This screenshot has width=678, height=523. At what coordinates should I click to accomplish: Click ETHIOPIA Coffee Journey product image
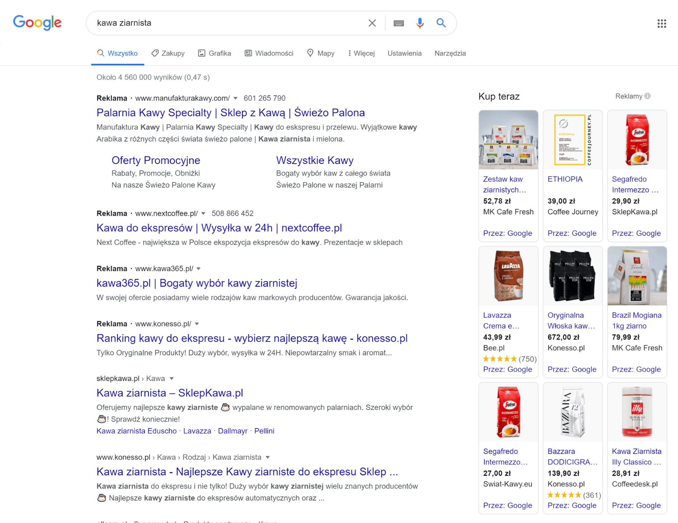click(573, 140)
